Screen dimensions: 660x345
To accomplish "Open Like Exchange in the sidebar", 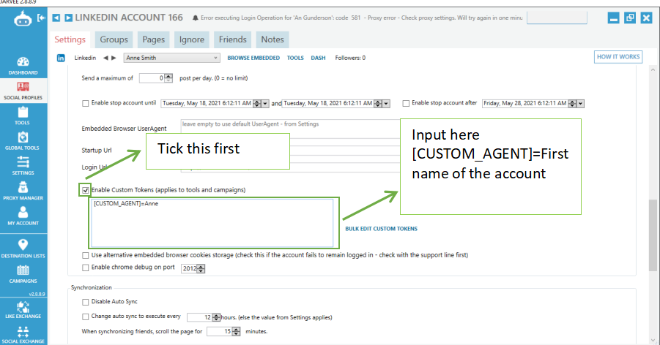I will pyautogui.click(x=23, y=310).
